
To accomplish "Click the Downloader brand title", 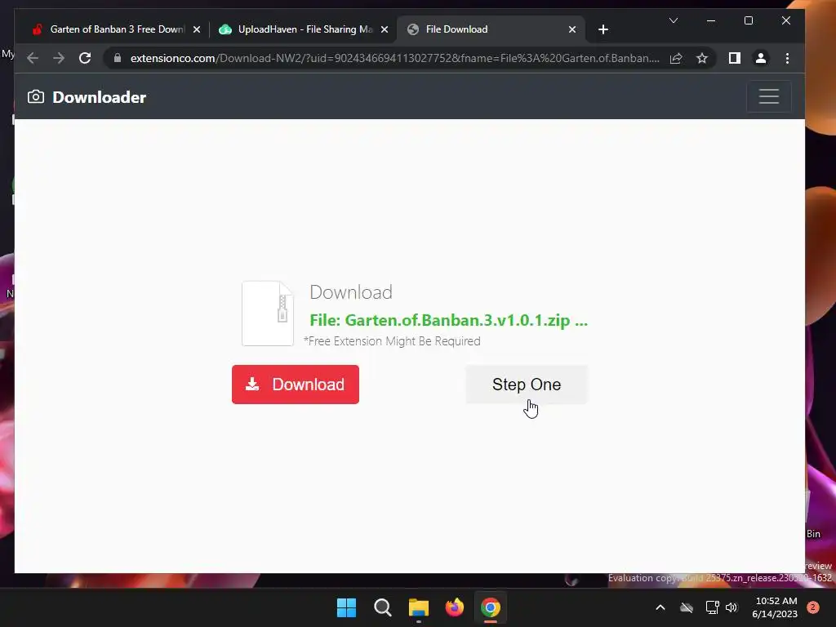I will click(x=99, y=97).
